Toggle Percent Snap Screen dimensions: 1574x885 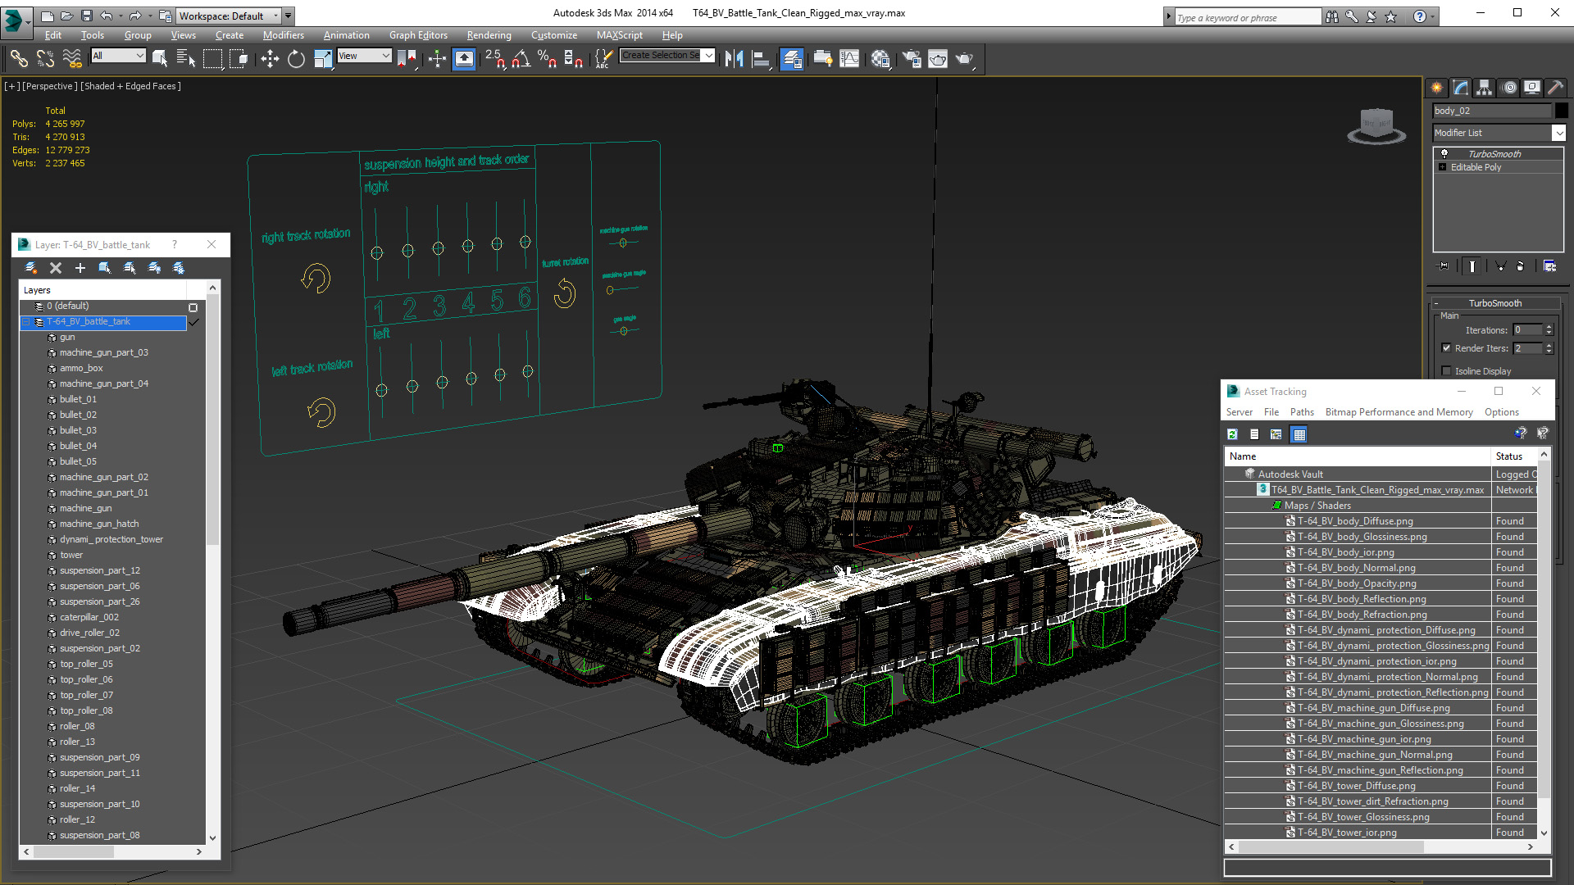(548, 58)
